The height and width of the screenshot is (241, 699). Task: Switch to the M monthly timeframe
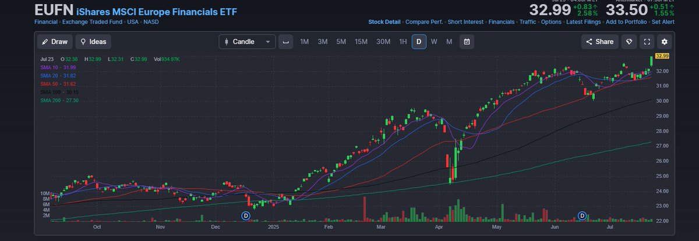click(449, 42)
